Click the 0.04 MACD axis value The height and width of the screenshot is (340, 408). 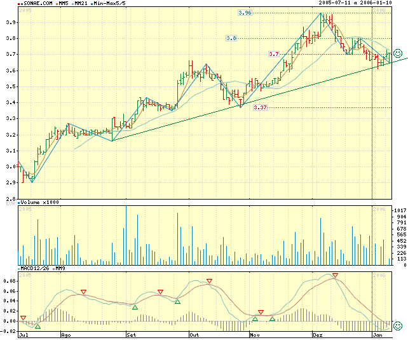coord(10,301)
